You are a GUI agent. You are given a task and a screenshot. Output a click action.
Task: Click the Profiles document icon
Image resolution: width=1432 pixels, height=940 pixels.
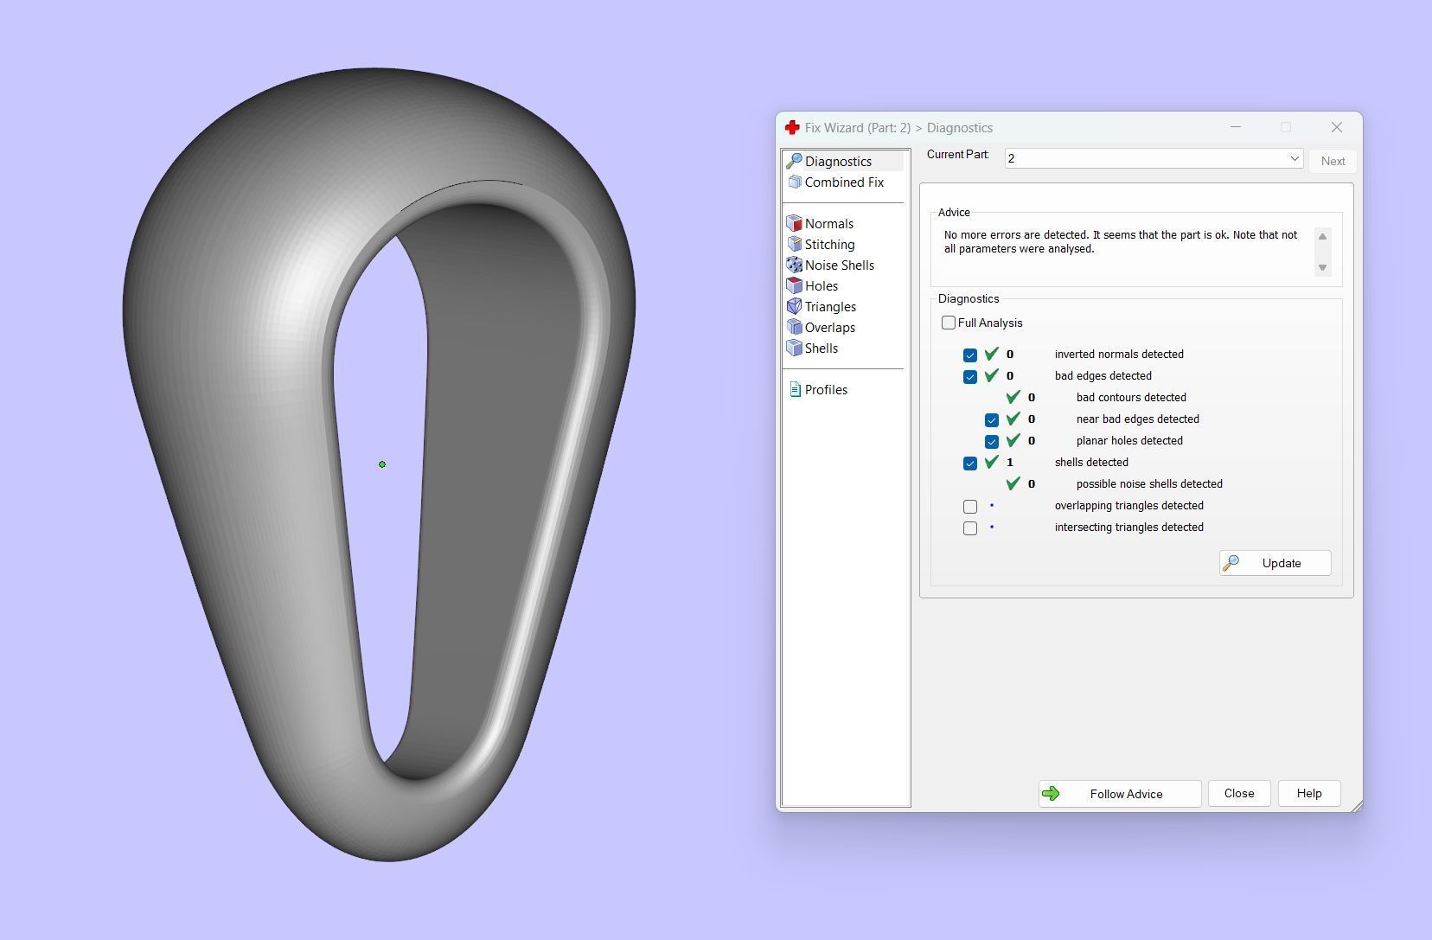[x=795, y=389]
